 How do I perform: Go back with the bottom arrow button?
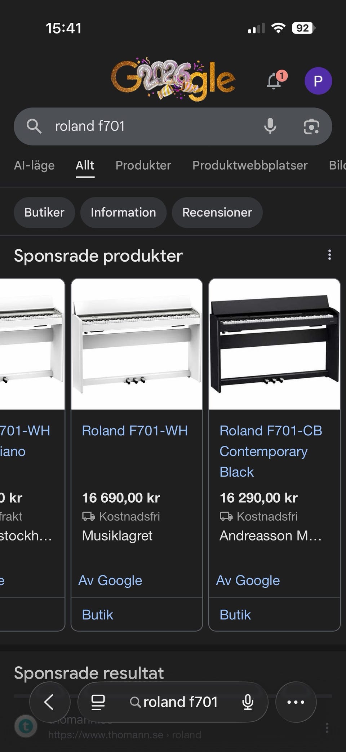pos(49,702)
